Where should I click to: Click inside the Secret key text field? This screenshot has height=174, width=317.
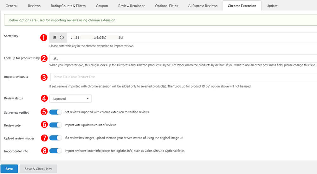(190, 38)
